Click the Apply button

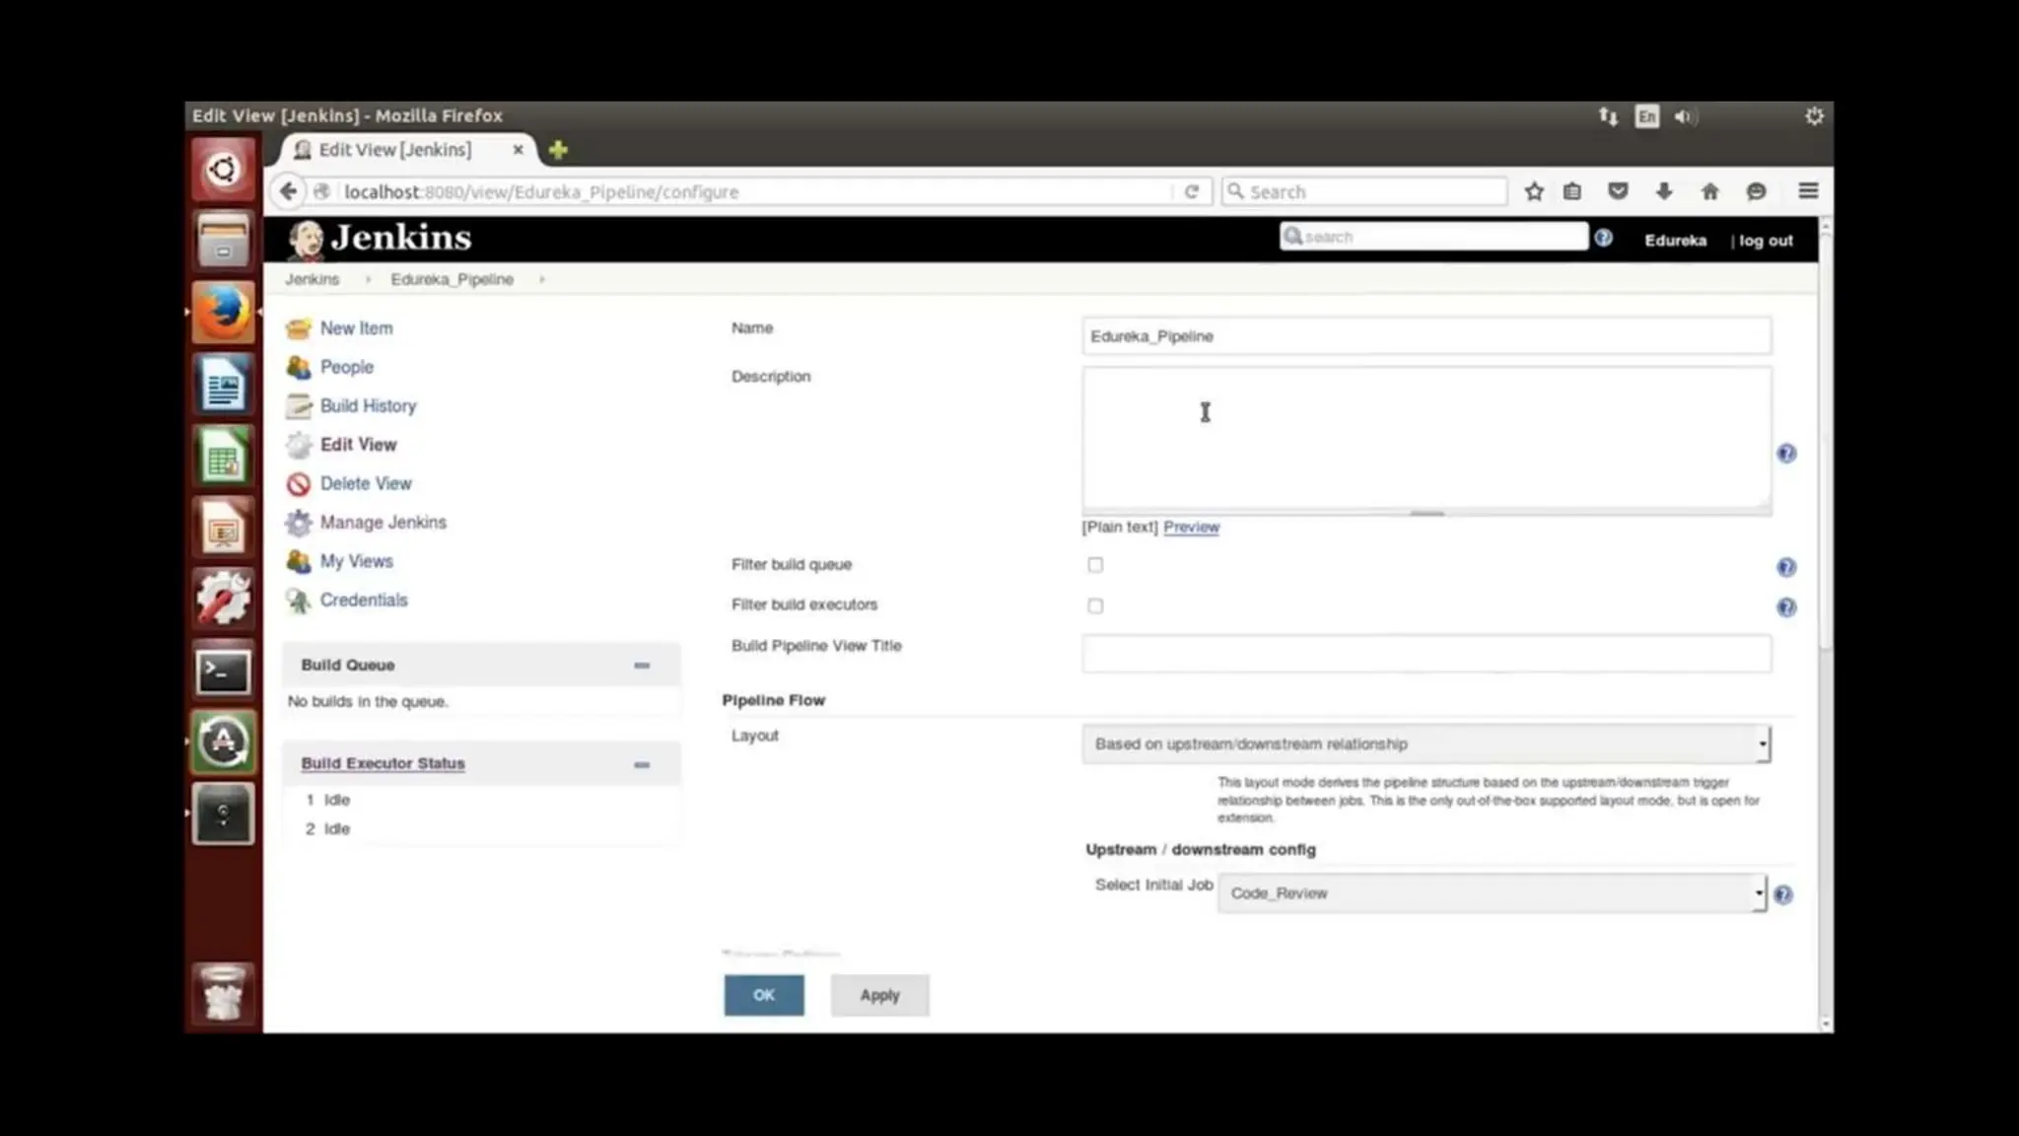(879, 995)
